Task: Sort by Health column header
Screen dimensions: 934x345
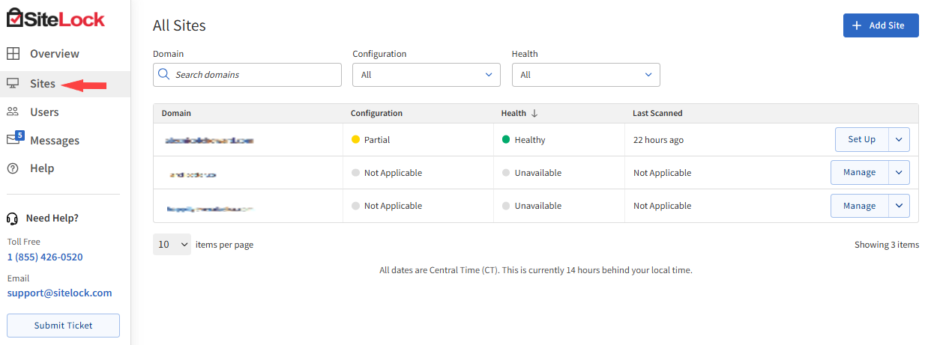Action: pos(514,114)
